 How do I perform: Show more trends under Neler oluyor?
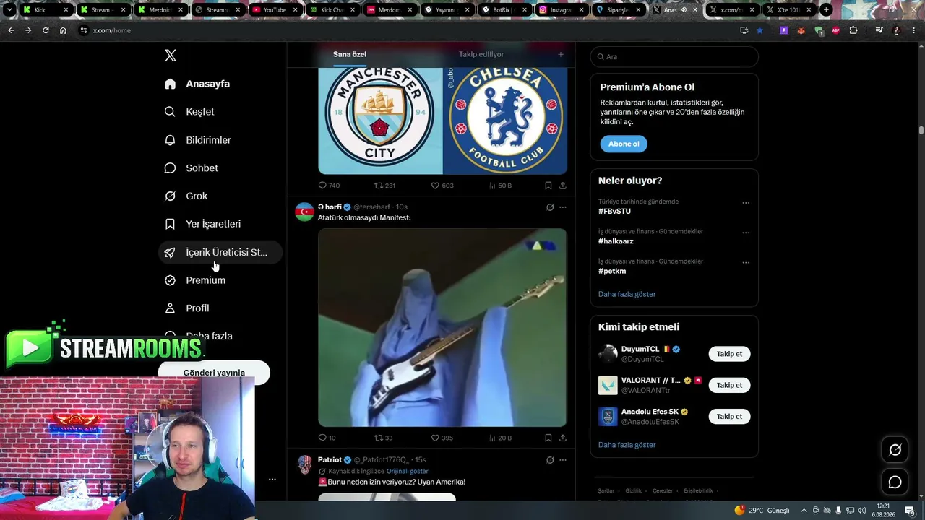(x=627, y=294)
